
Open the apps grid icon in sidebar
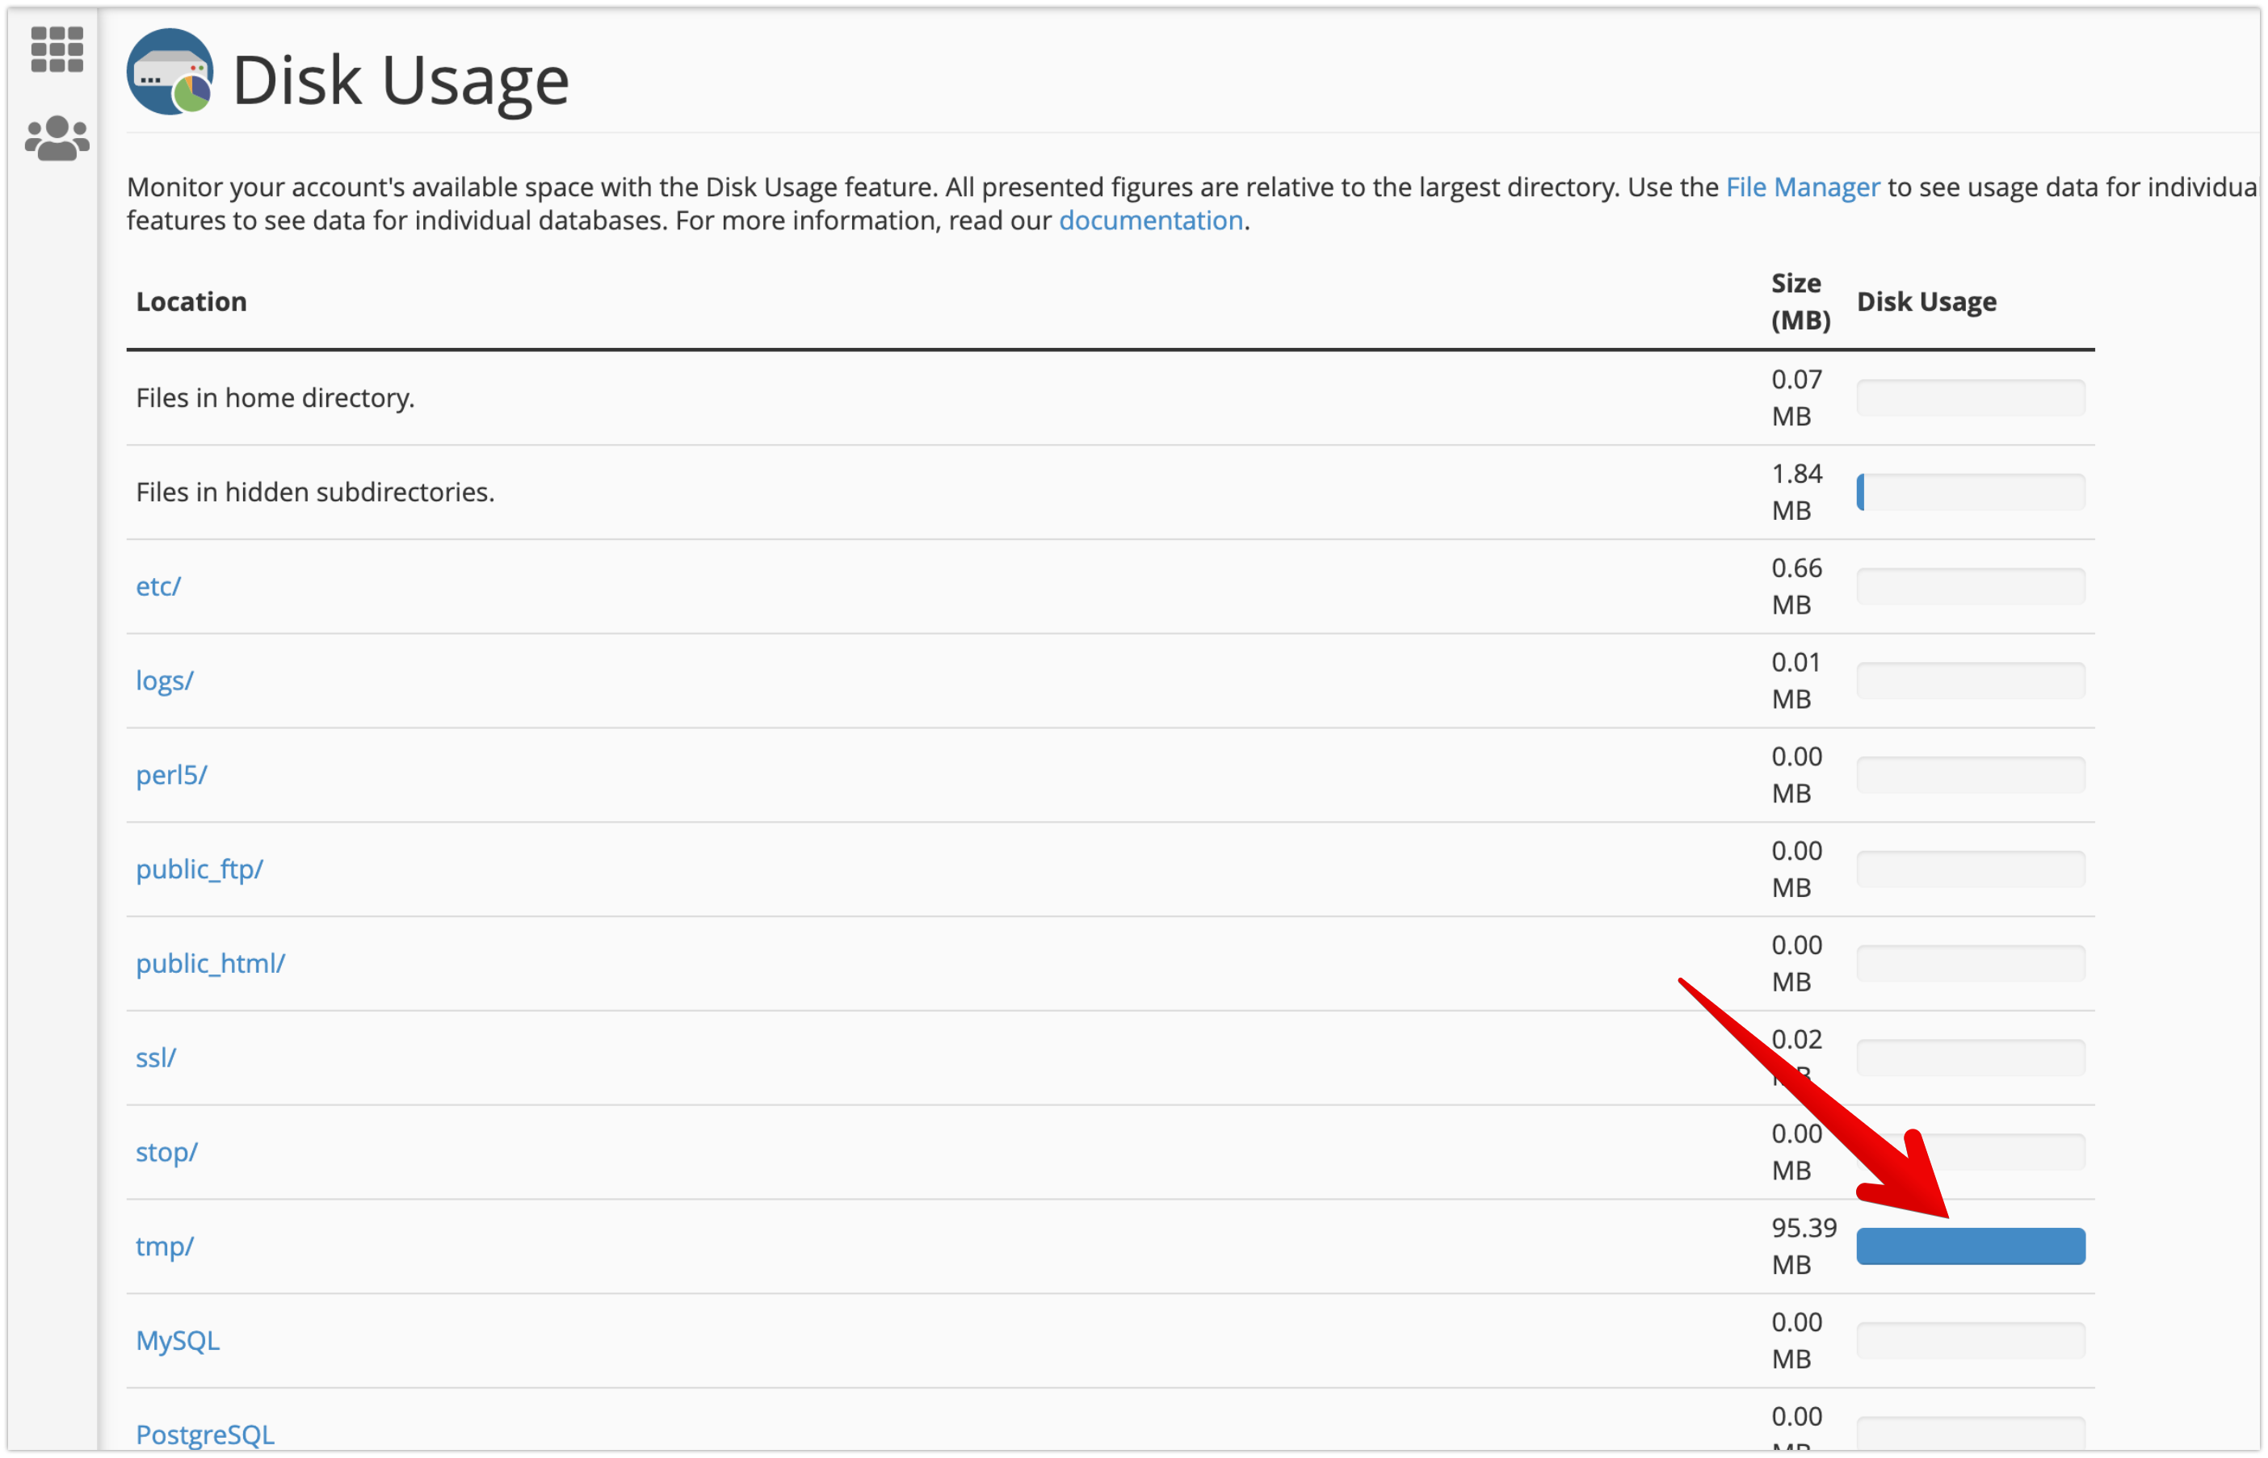(57, 48)
